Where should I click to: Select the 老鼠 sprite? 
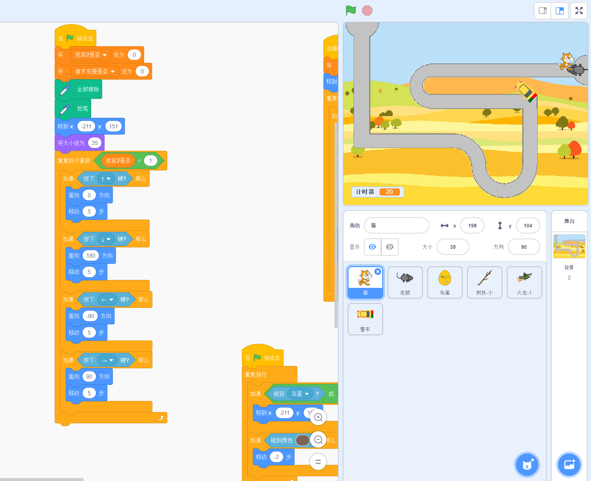point(405,282)
